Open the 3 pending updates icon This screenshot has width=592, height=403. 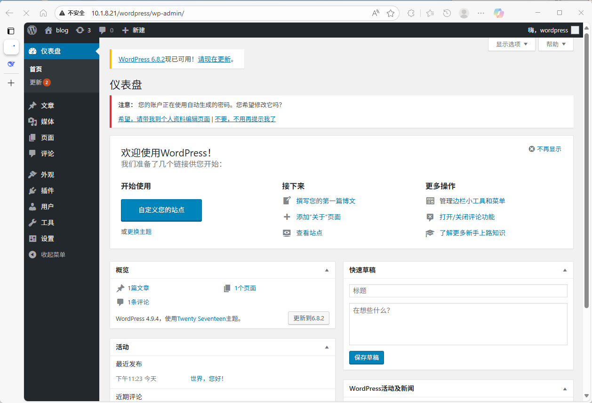coord(83,30)
